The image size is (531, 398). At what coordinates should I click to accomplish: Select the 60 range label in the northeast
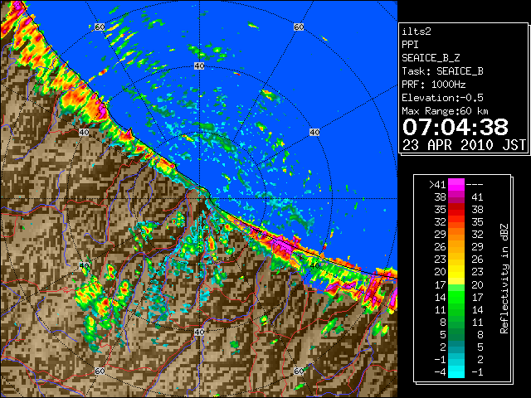point(299,27)
